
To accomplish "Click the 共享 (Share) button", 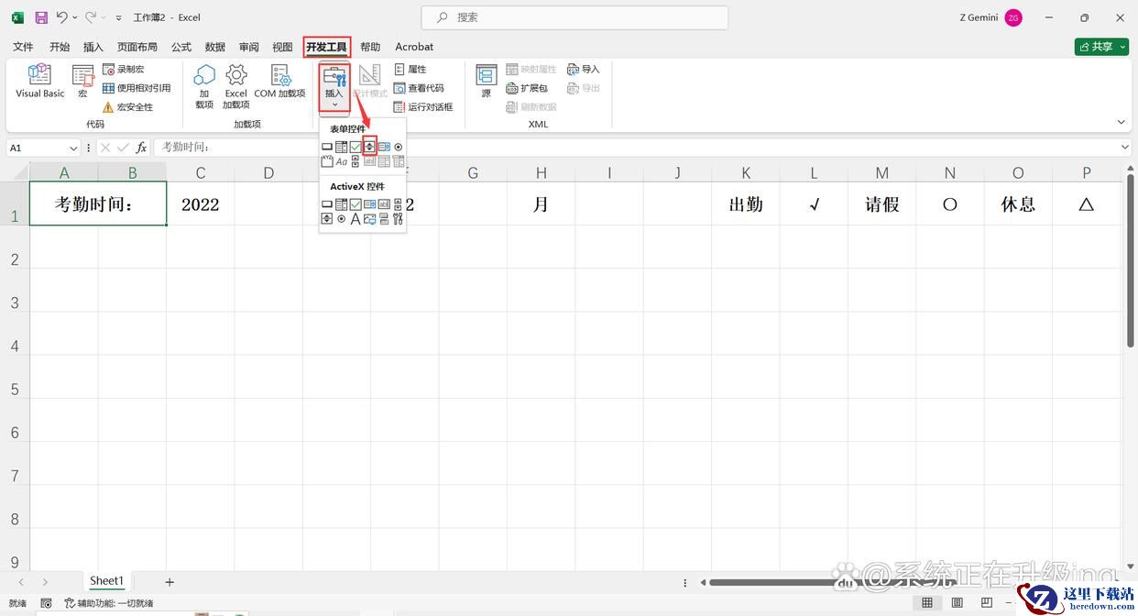I will (1101, 47).
